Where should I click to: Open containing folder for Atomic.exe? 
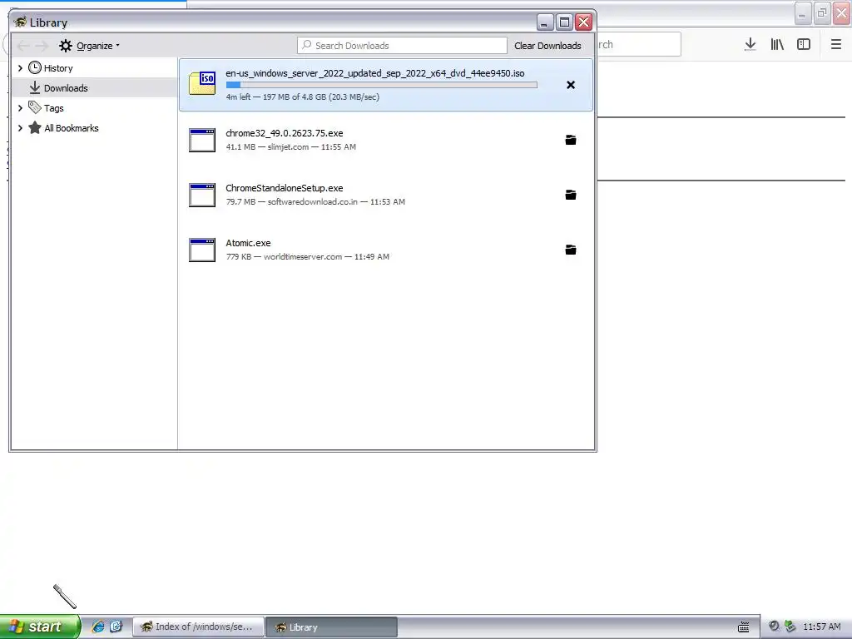coord(571,250)
